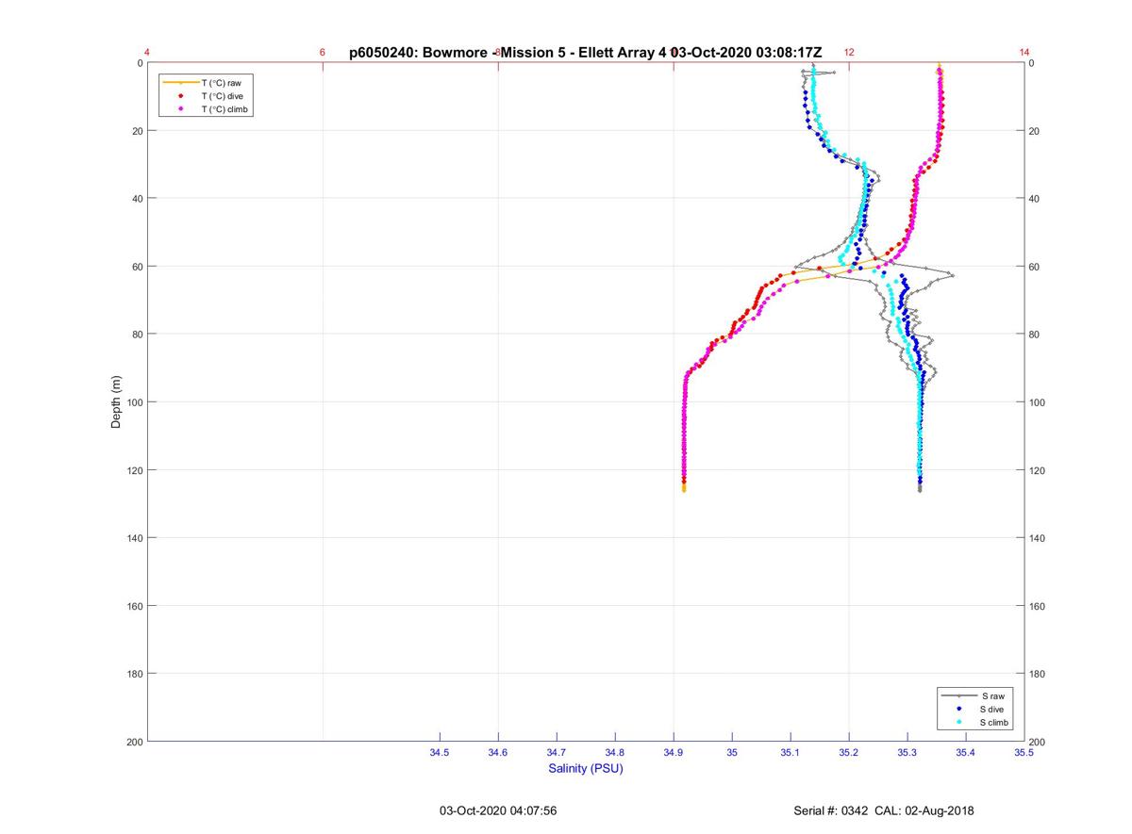Click the 35.3 salinity tick label
This screenshot has width=1132, height=834.
[907, 753]
